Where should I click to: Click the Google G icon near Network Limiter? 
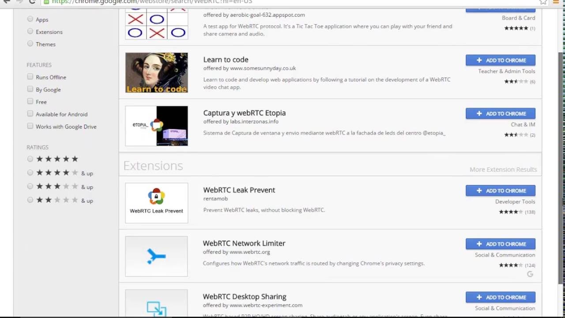530,274
